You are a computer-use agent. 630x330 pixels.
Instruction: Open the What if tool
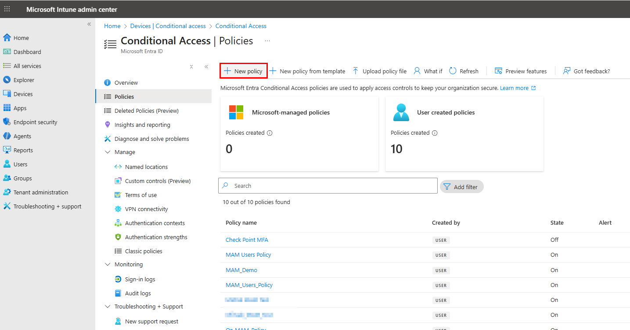[428, 71]
